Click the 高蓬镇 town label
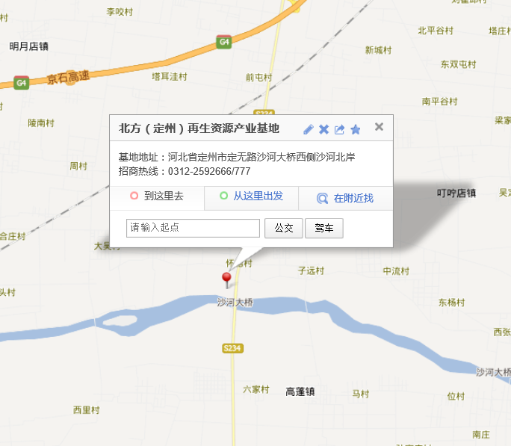The width and height of the screenshot is (511, 446). pyautogui.click(x=300, y=391)
